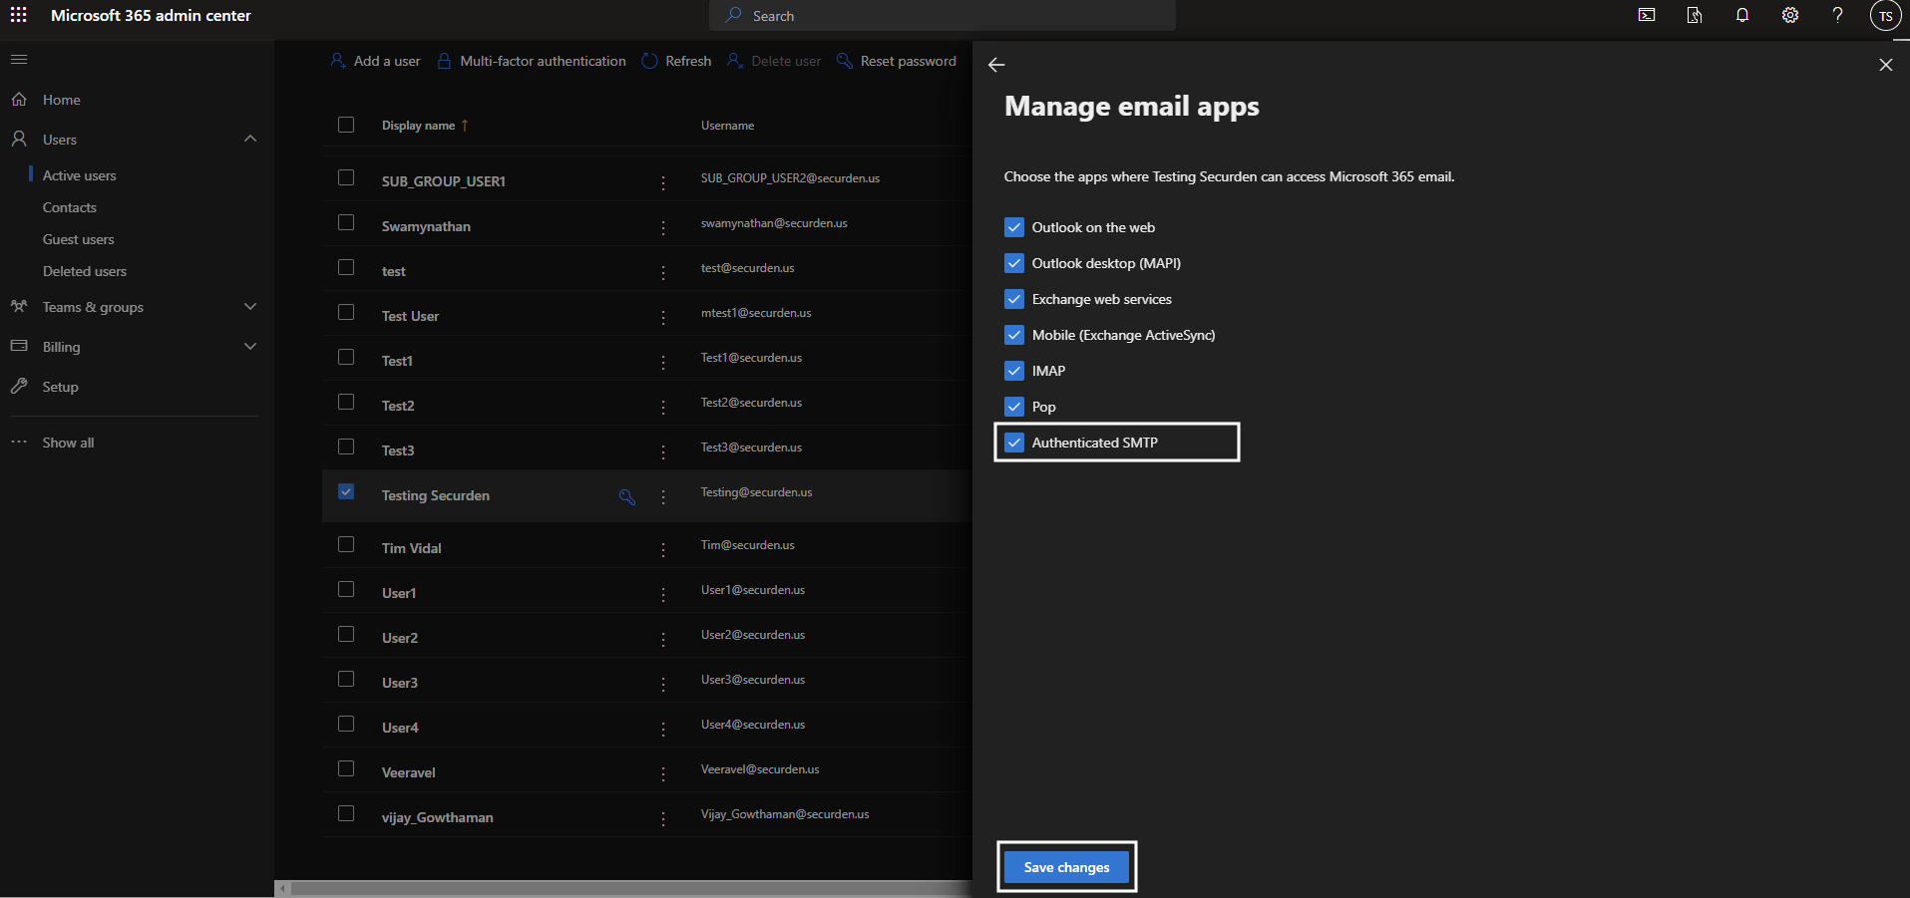Uncheck Outlook desktop (MAPI)
The width and height of the screenshot is (1910, 898).
1014,263
